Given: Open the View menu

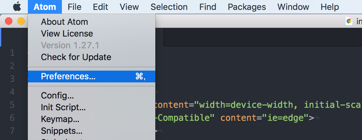Looking at the screenshot, I should [x=129, y=7].
